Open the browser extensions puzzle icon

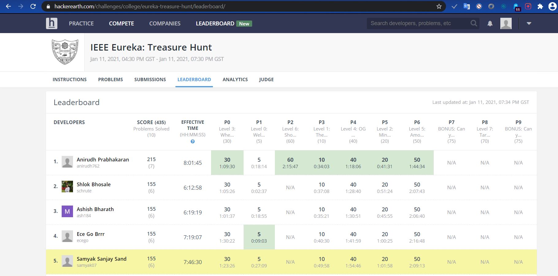(540, 6)
